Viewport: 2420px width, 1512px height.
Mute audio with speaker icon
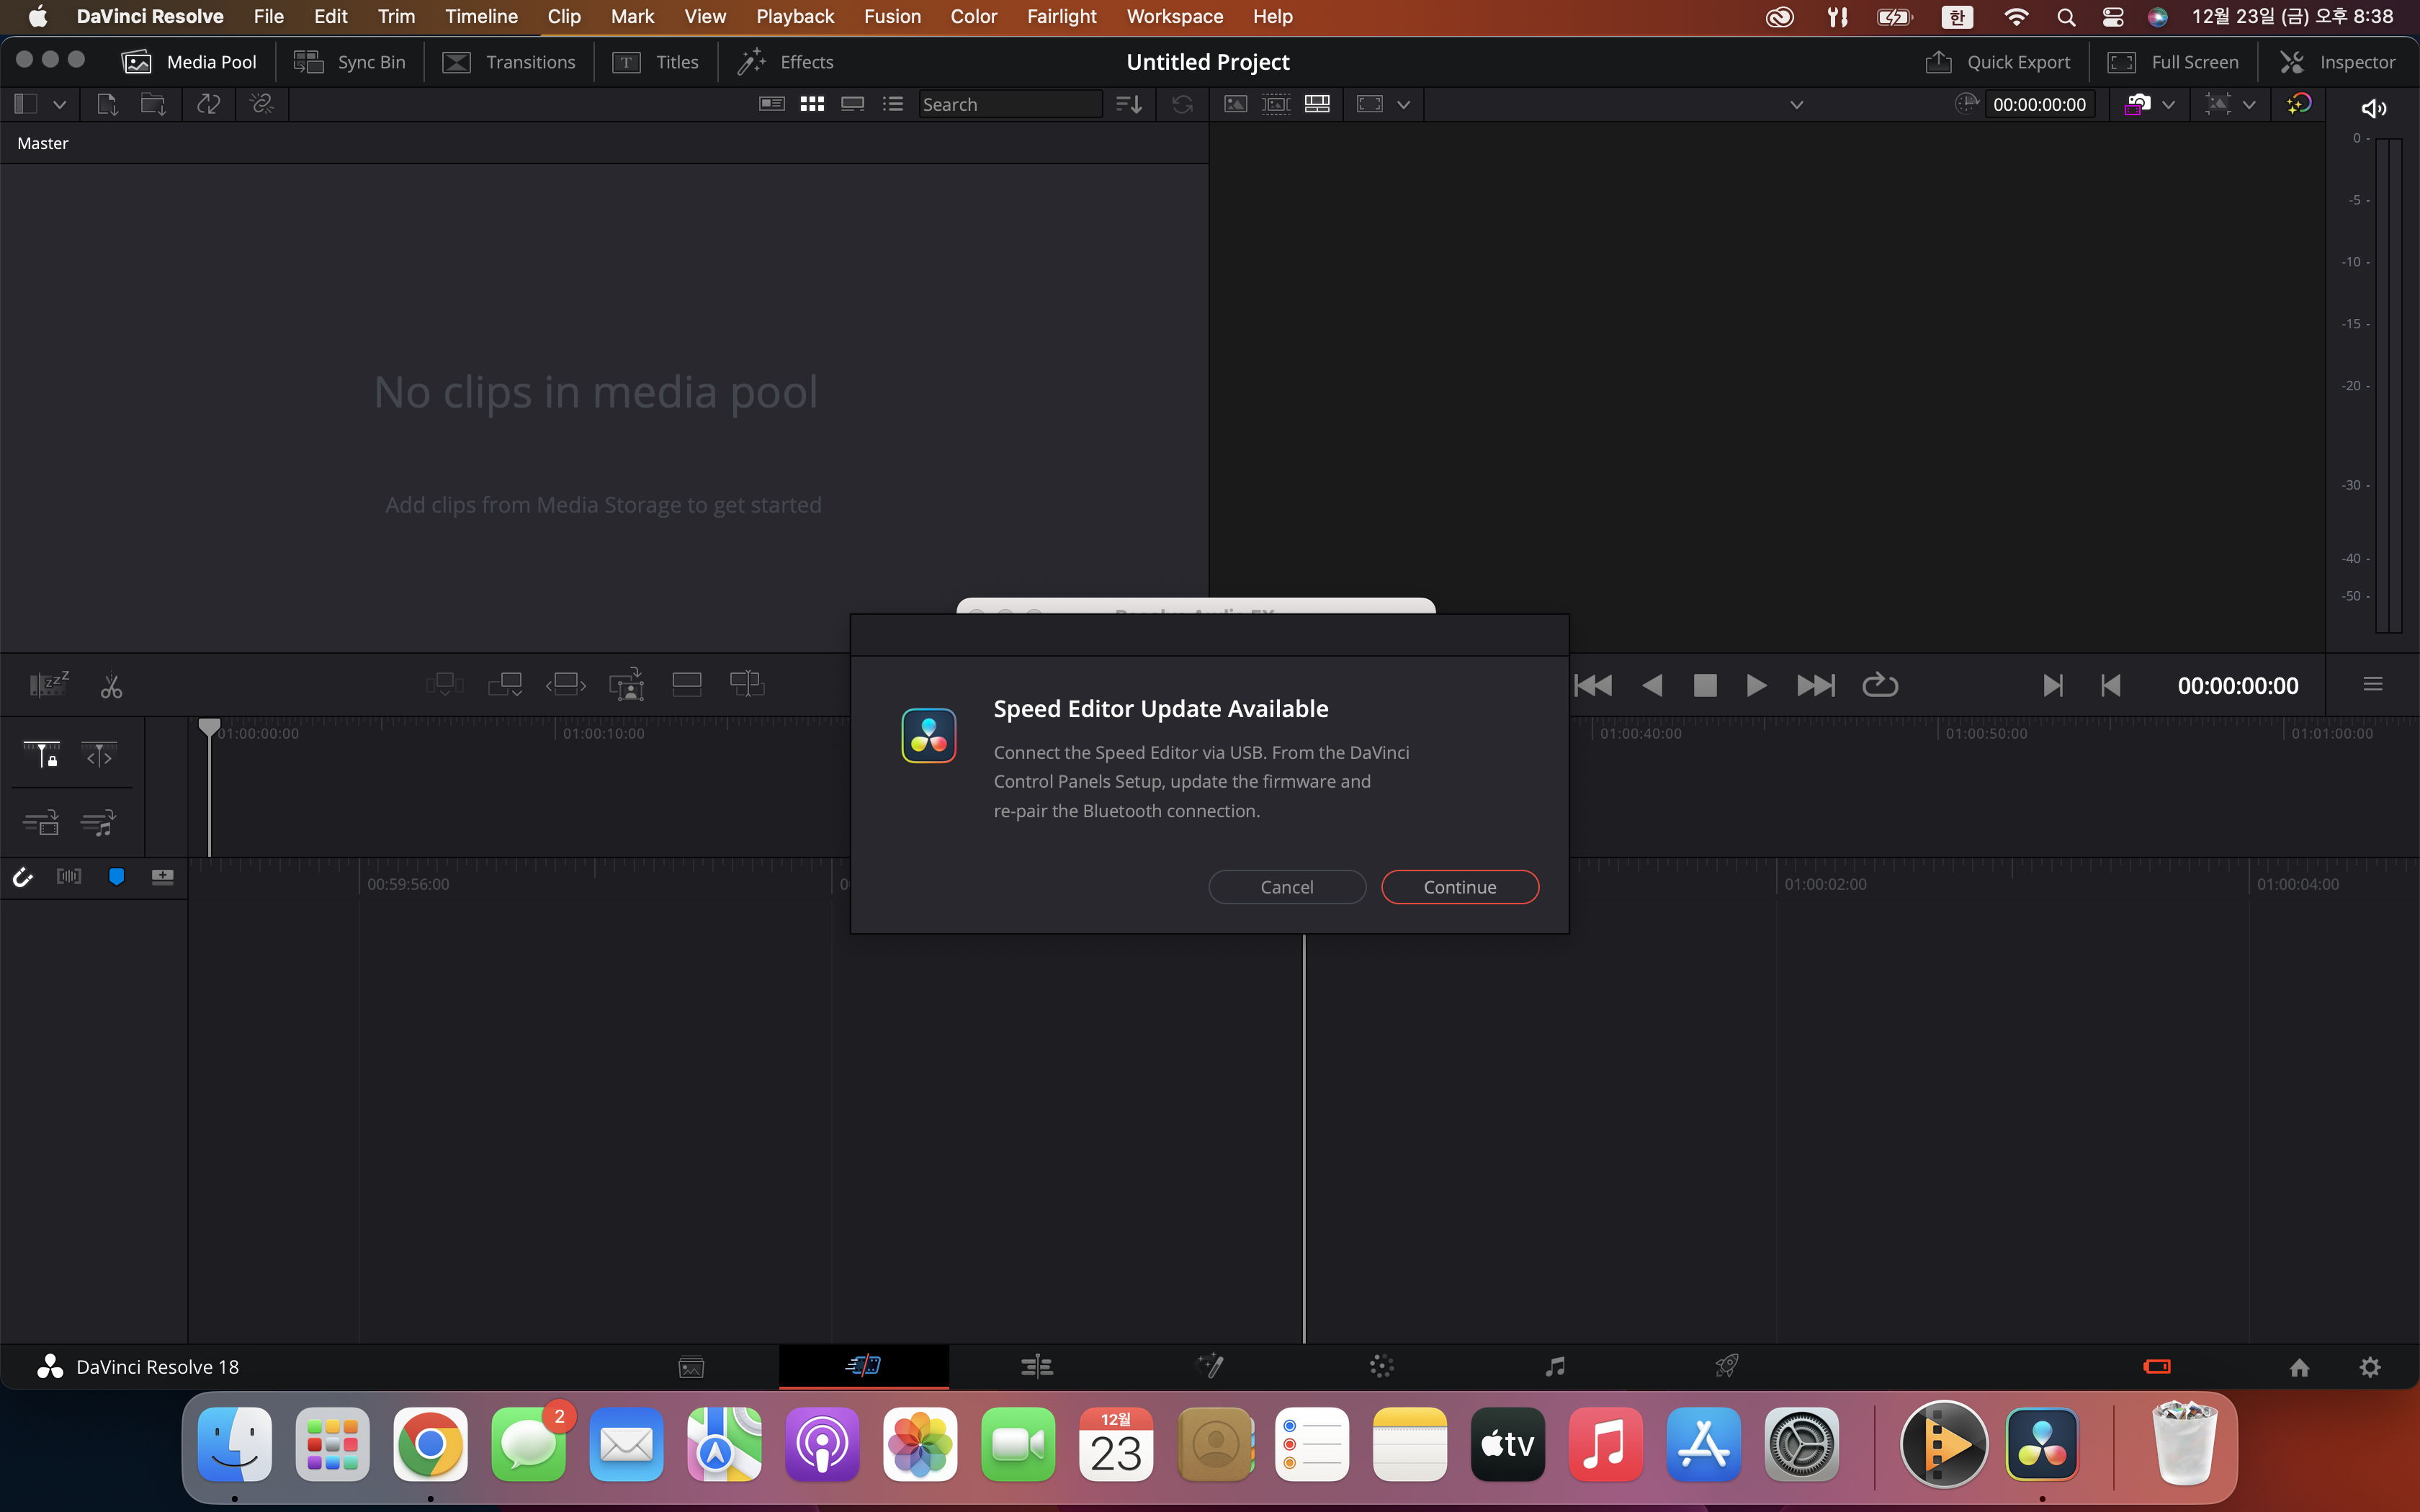click(2373, 108)
